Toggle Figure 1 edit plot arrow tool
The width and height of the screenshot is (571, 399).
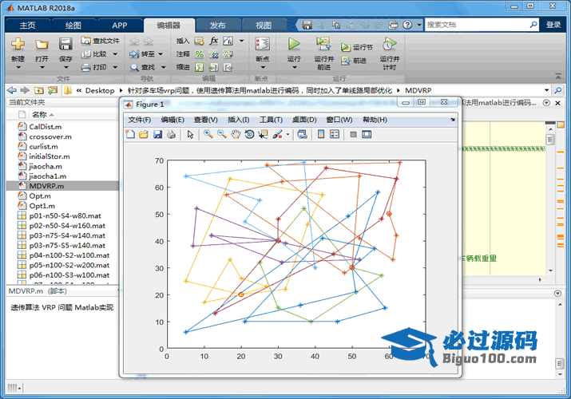(190, 135)
